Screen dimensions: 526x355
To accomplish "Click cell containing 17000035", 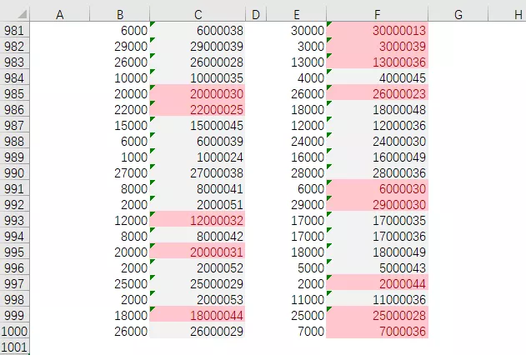I will (377, 220).
